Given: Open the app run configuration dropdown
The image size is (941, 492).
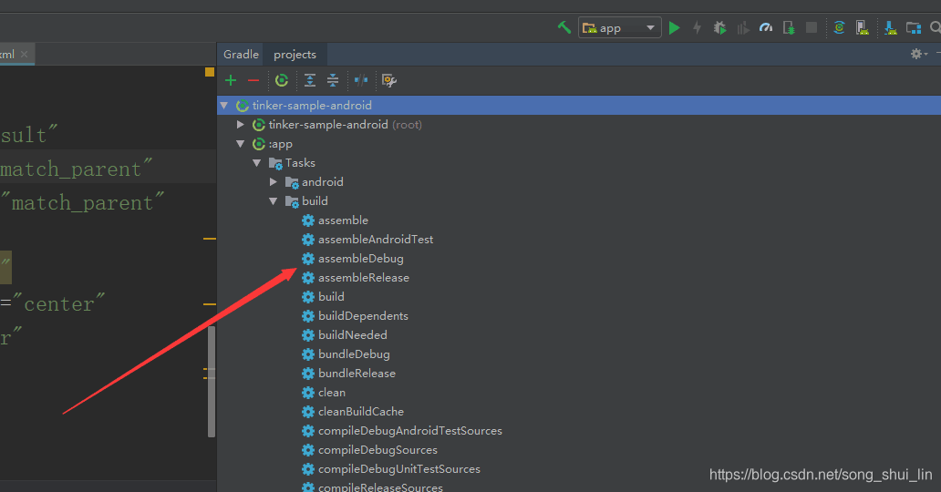Looking at the screenshot, I should click(620, 27).
